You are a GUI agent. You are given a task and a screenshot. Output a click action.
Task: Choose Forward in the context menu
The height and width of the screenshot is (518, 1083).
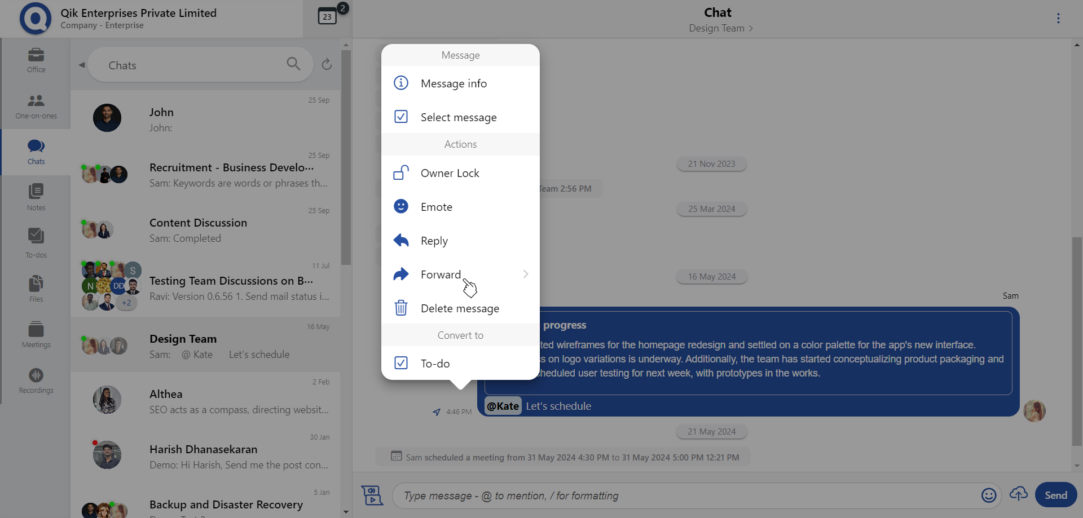[x=460, y=275]
